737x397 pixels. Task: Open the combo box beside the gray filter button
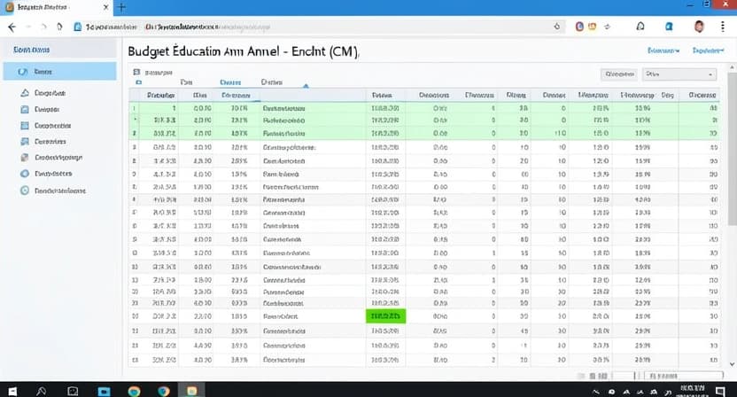679,74
